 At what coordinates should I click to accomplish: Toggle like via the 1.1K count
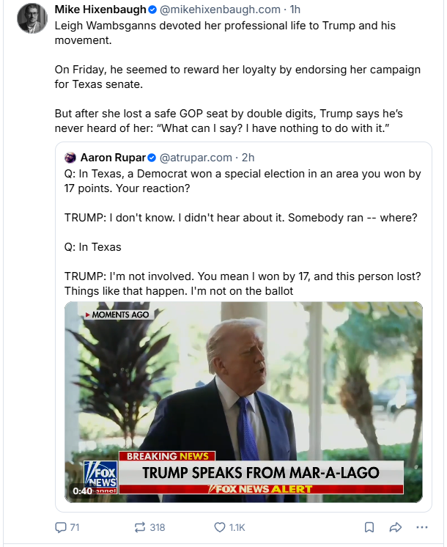click(237, 527)
